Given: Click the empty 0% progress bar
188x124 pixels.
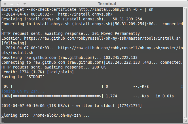Looking at the screenshot, I should 57,86.
